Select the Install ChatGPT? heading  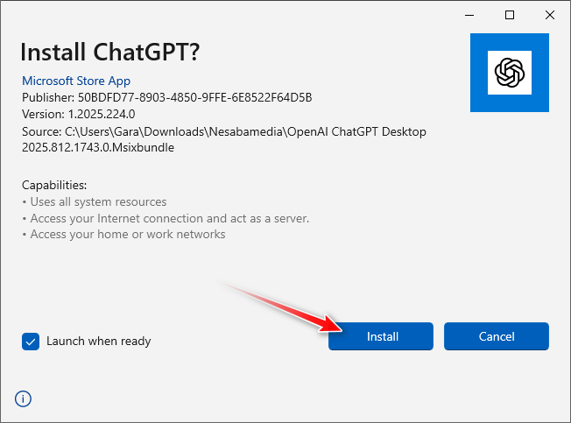[110, 52]
